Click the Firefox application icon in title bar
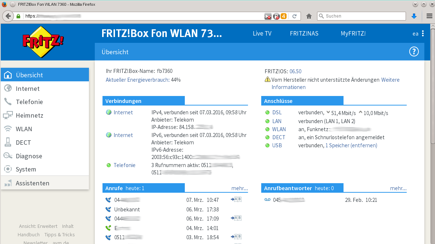435x244 pixels. 4,4
